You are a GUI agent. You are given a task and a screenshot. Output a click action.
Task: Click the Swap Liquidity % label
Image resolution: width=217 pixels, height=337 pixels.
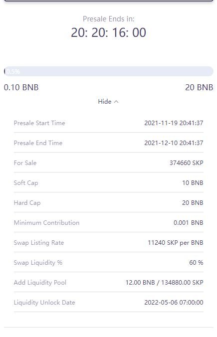[x=38, y=263]
